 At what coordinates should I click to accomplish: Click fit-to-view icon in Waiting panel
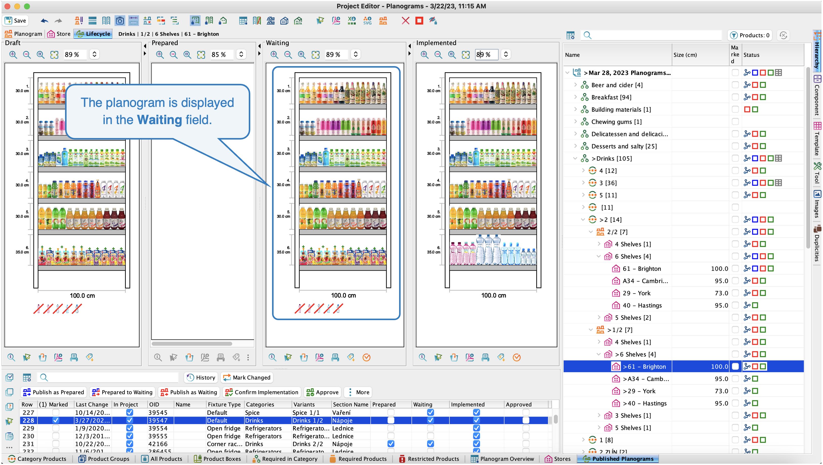coord(315,54)
